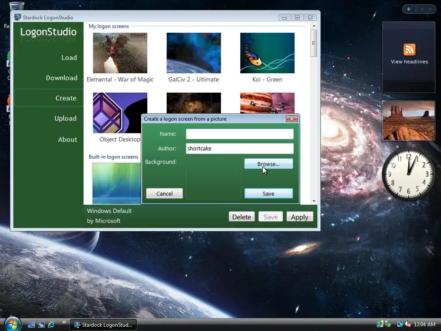Click the Apply button
The width and height of the screenshot is (441, 331).
point(300,217)
